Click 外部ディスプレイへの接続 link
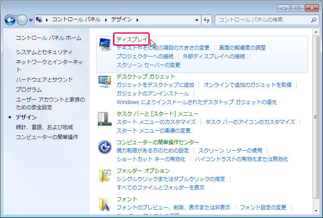 pyautogui.click(x=214, y=56)
